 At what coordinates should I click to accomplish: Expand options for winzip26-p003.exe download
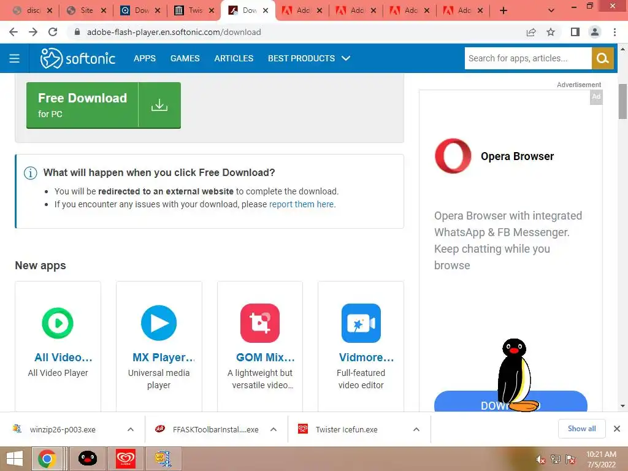(x=131, y=429)
